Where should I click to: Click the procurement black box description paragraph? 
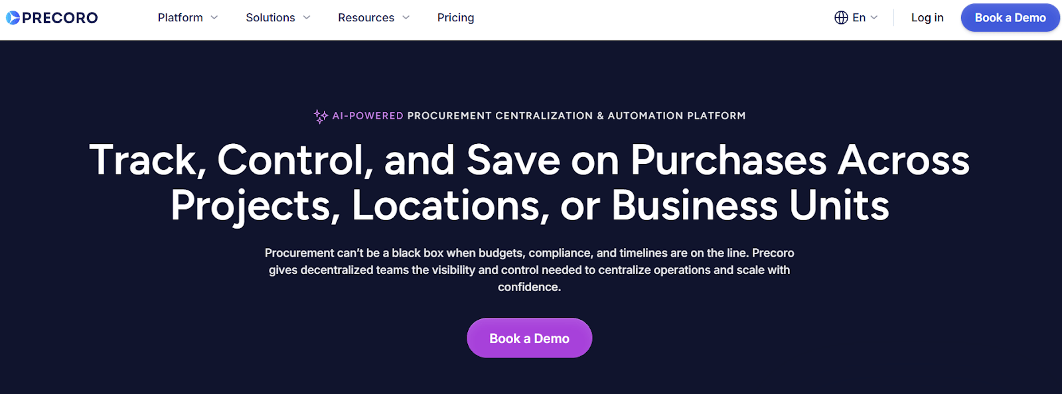530,270
